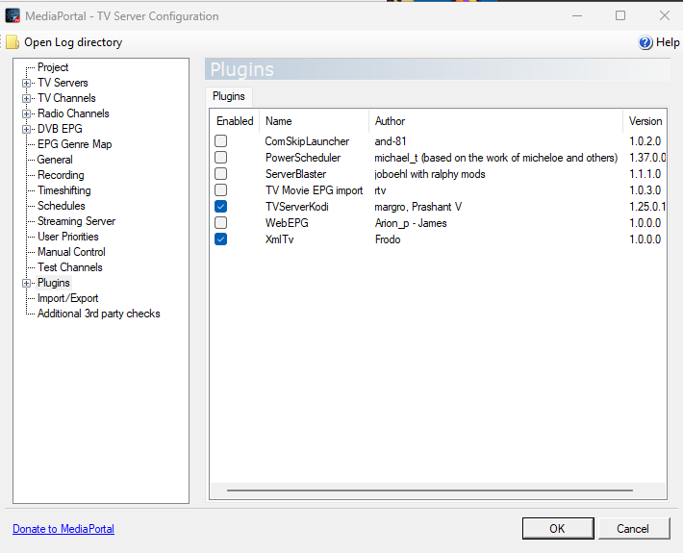Expand the TV Channels tree node

tap(27, 98)
